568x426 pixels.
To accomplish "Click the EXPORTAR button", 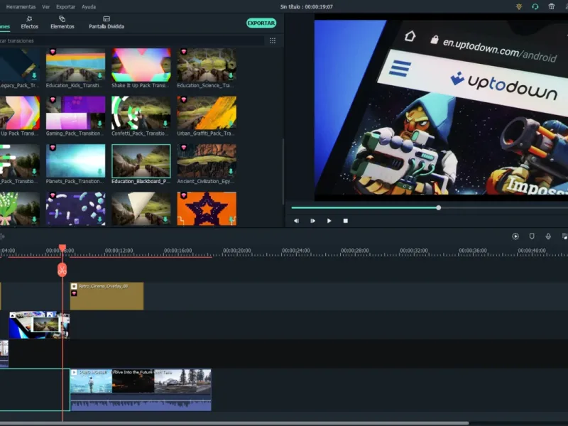I will (x=261, y=23).
